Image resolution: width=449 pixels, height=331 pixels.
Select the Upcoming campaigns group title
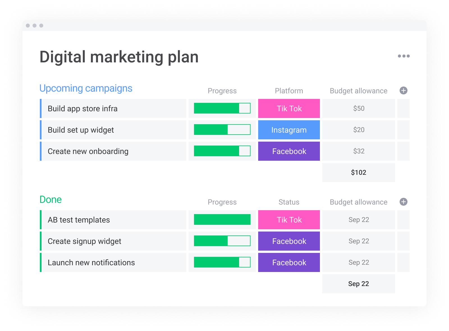pyautogui.click(x=86, y=88)
